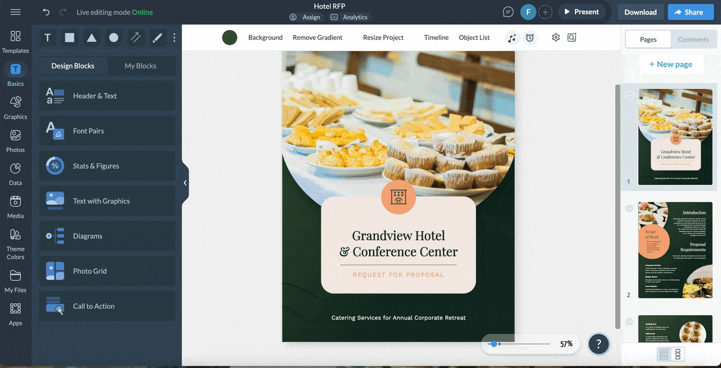Image resolution: width=721 pixels, height=368 pixels.
Task: Pick the arrow line tool
Action: (136, 38)
